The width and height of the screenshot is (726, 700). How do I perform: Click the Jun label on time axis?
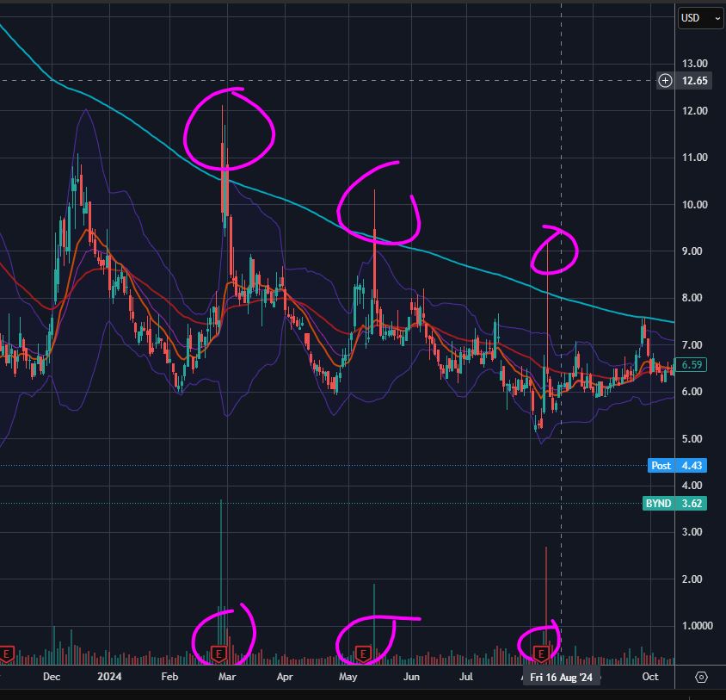411,677
